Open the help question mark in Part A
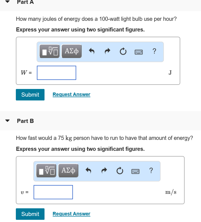The width and height of the screenshot is (201, 222). click(154, 51)
